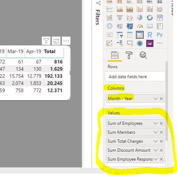
Task: Select the Area chart visual
Action: tap(120, 9)
